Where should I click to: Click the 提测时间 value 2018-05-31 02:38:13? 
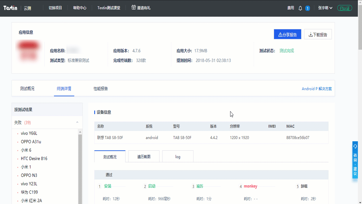click(213, 61)
